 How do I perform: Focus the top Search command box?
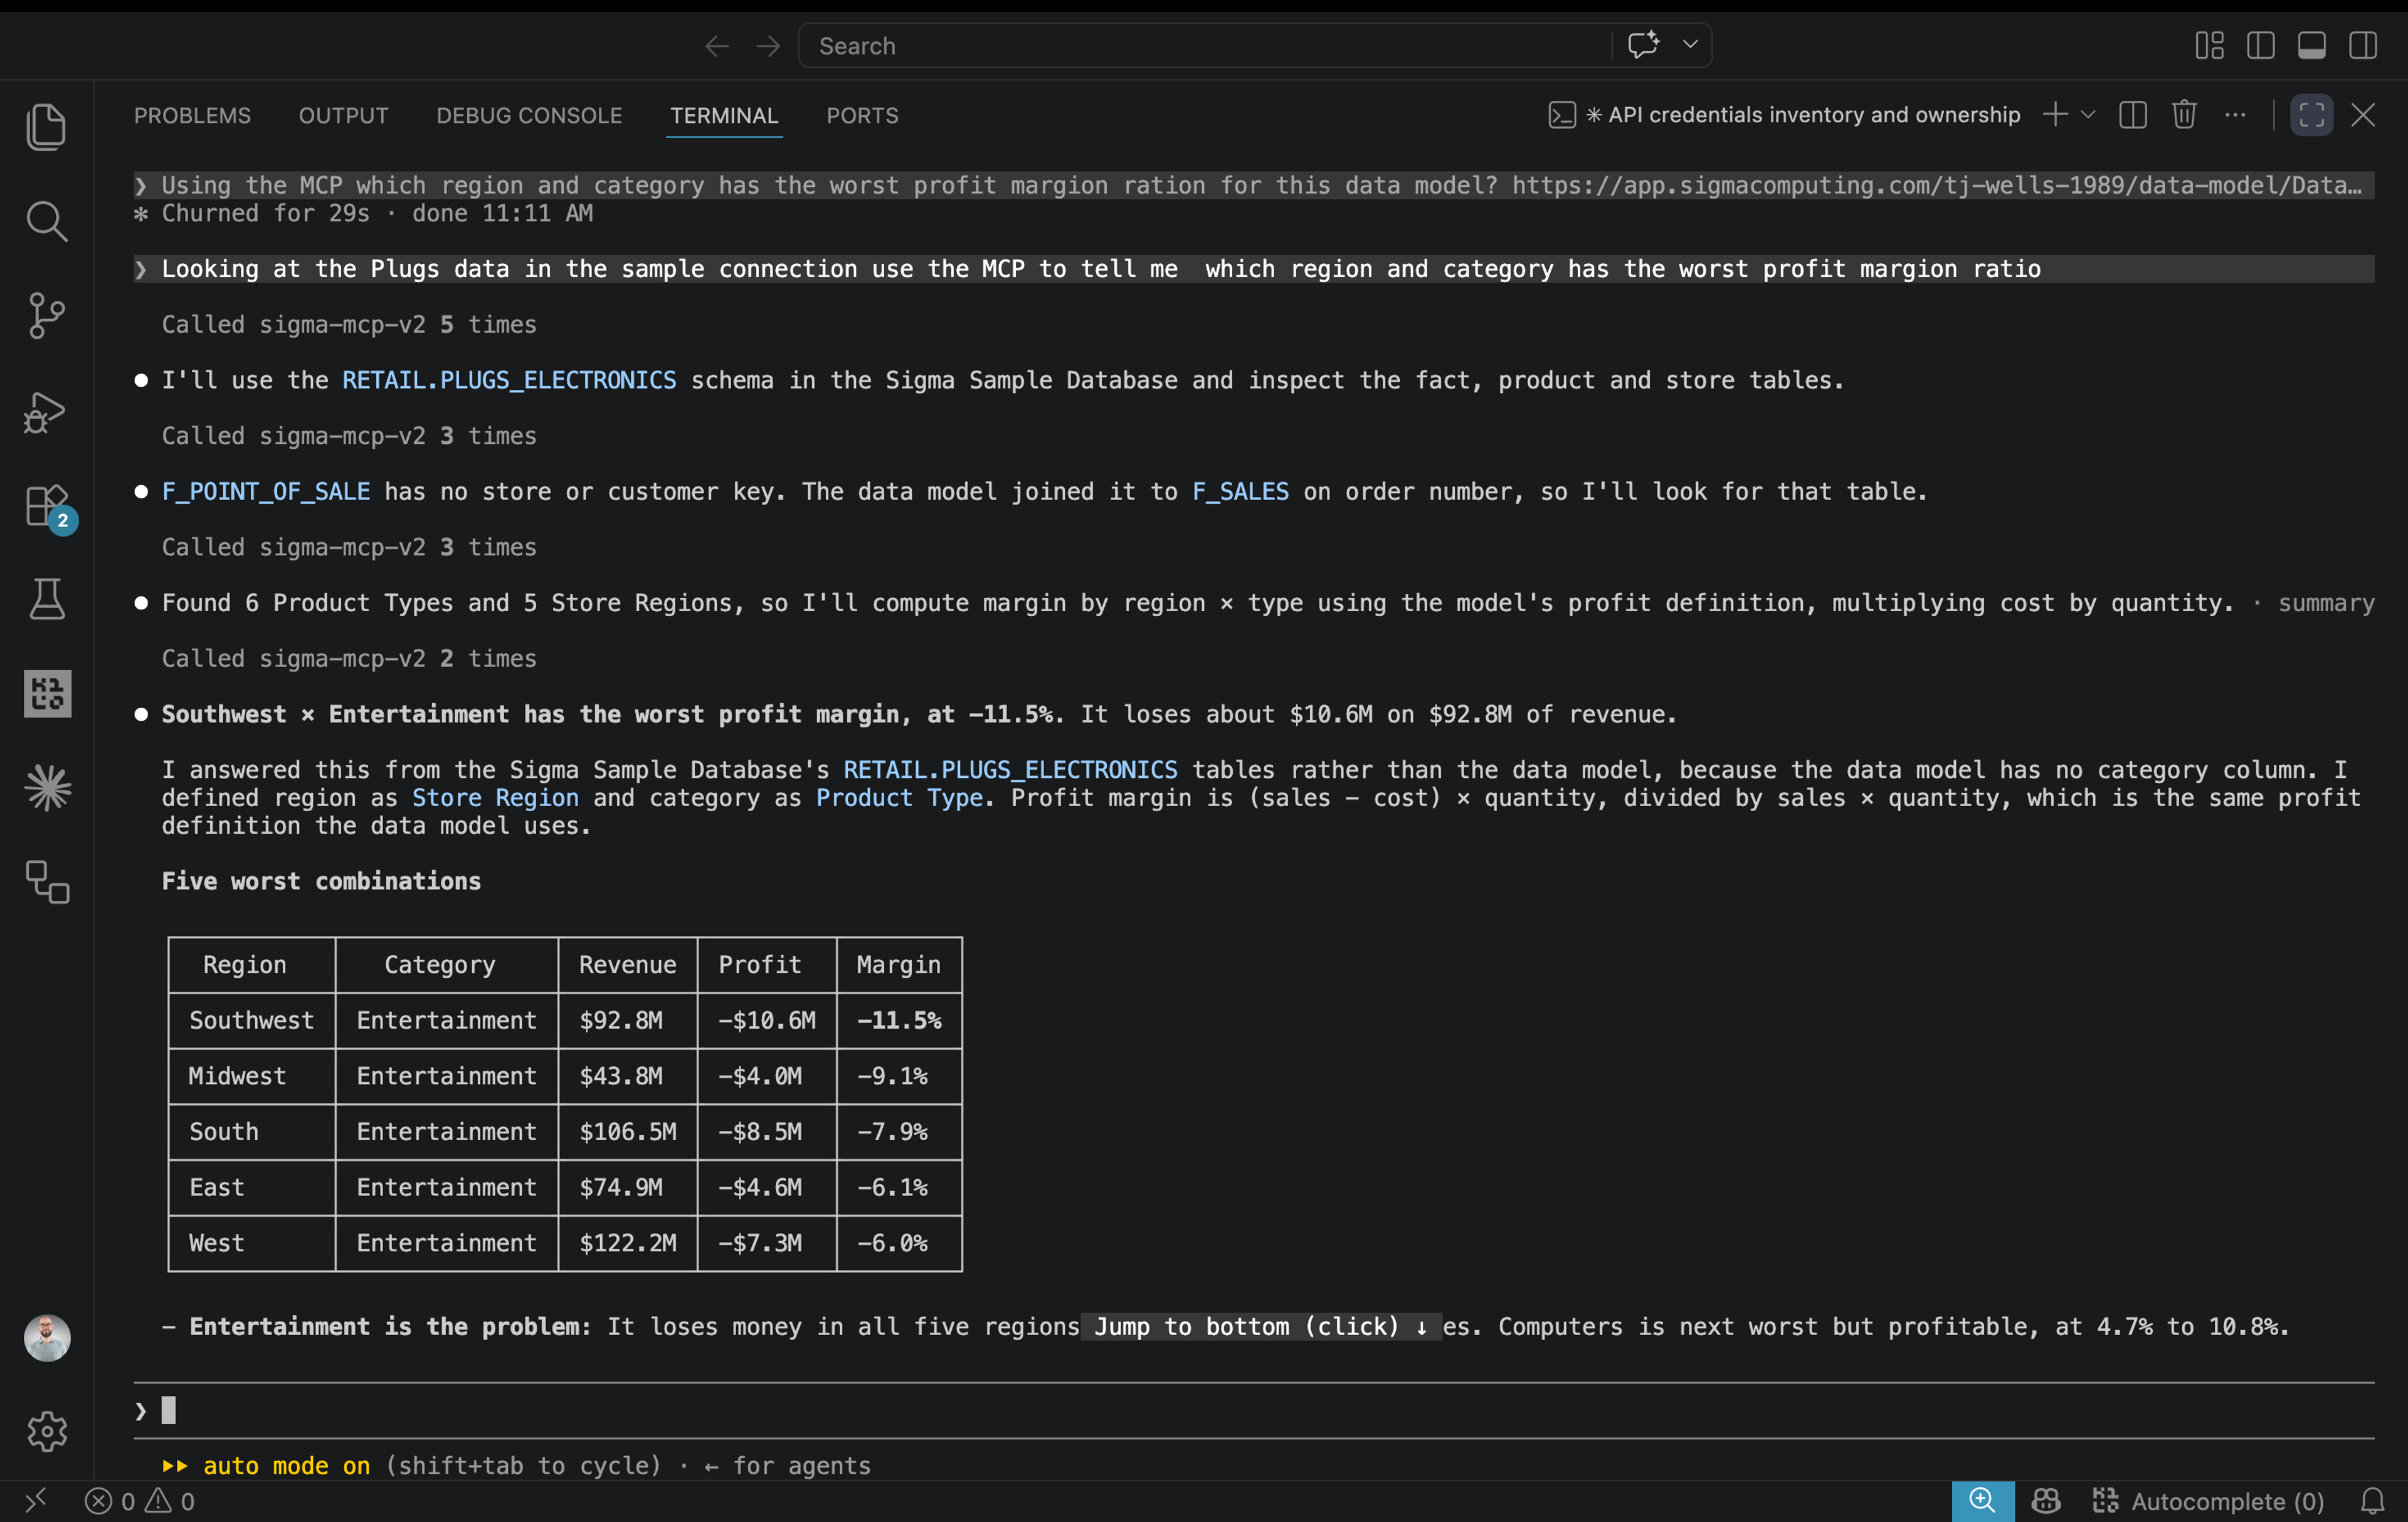coord(1205,46)
